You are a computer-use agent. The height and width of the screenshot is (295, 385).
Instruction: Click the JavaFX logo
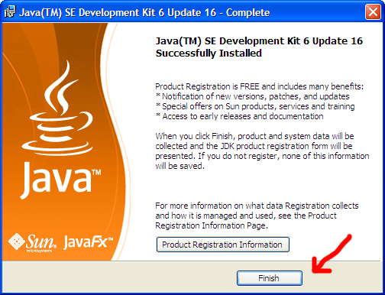(x=88, y=242)
